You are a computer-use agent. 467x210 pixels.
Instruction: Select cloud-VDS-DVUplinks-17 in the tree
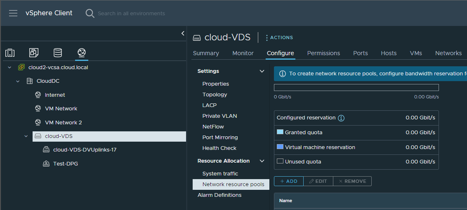[x=85, y=149]
